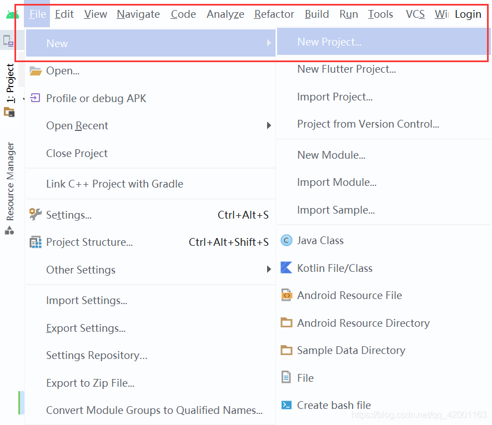Click the Create bash file terminal icon
Screen dimensions: 492x425
coord(286,405)
